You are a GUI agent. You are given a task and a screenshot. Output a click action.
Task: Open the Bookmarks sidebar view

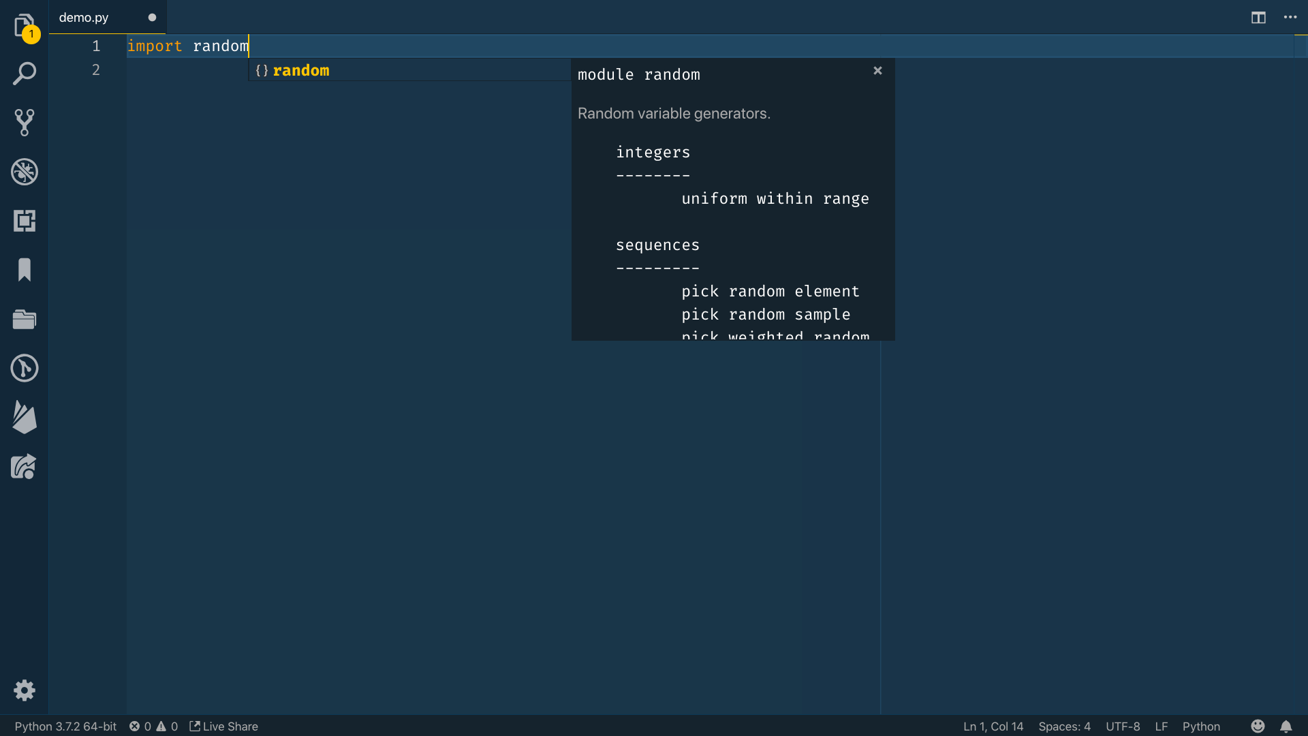click(24, 270)
